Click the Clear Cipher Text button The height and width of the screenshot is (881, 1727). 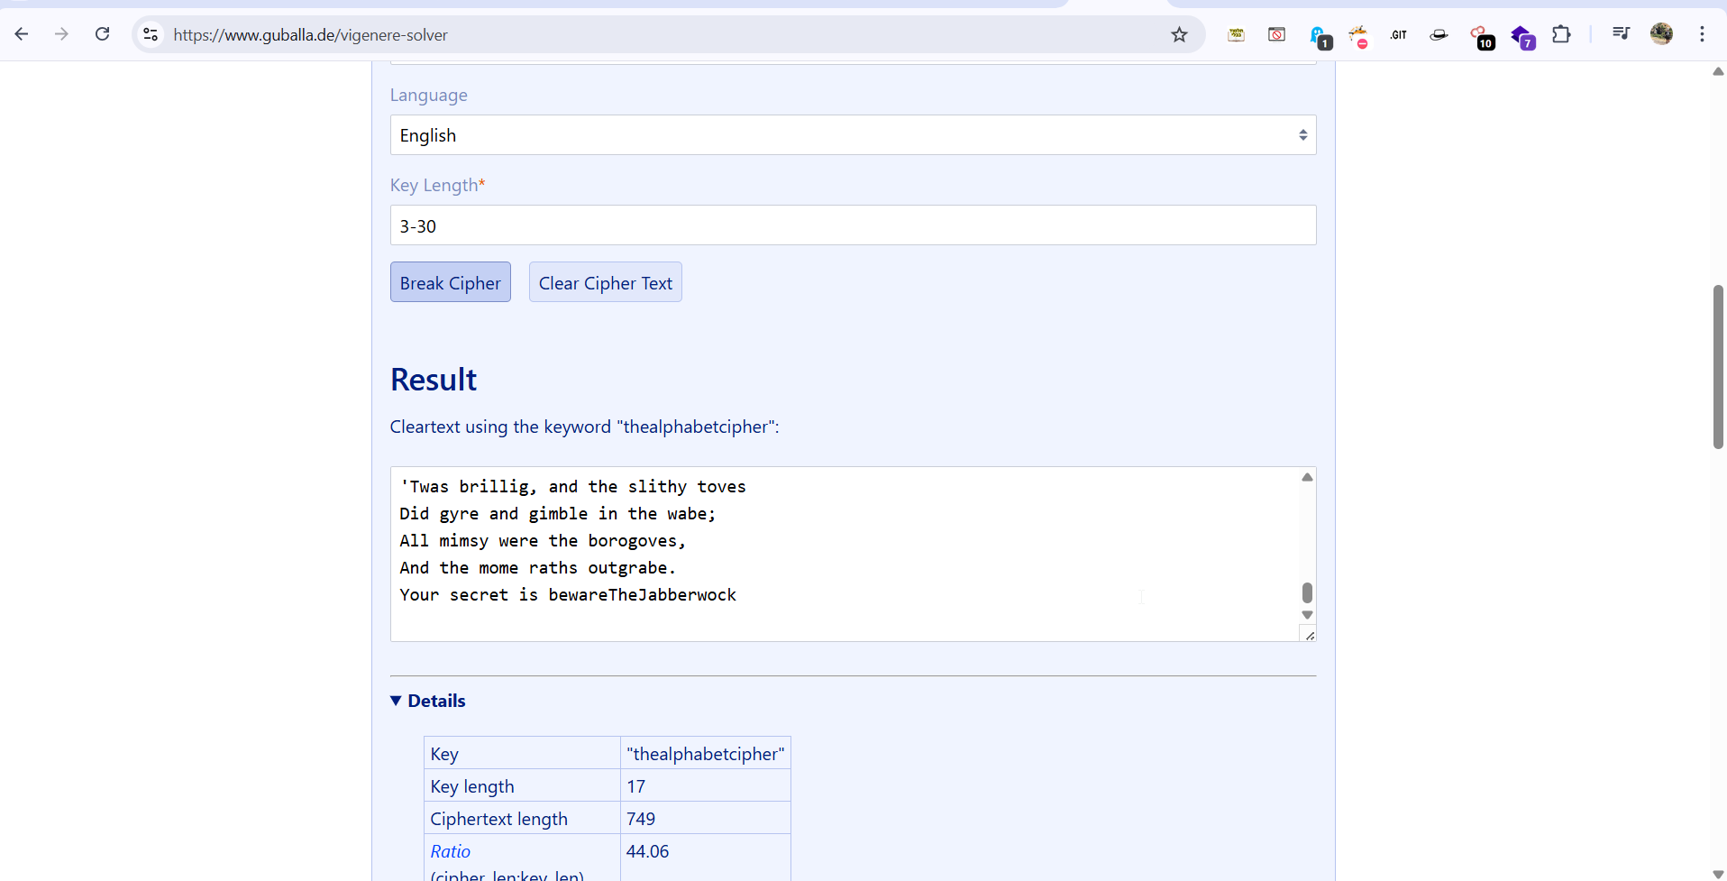point(605,282)
